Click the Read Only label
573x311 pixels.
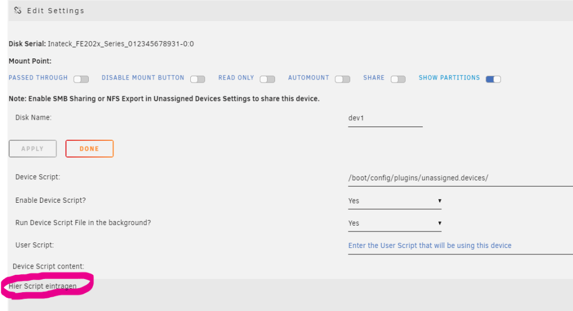[236, 78]
